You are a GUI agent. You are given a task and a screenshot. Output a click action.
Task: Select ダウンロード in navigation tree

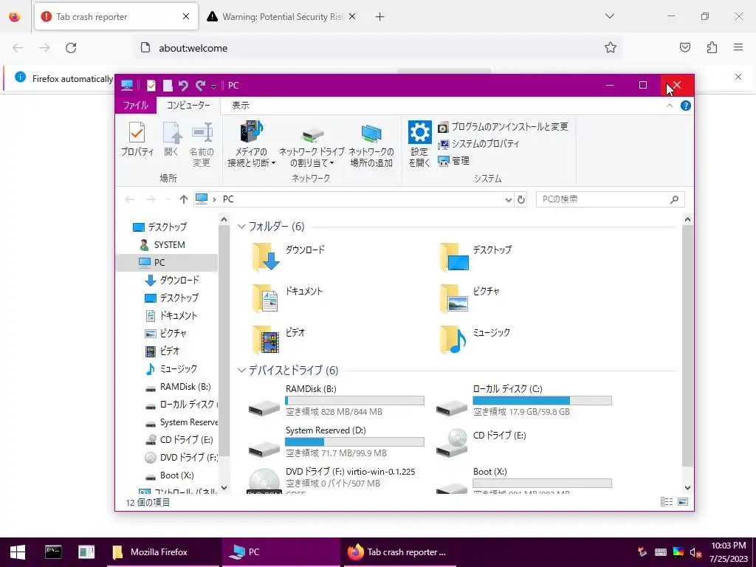coord(172,280)
